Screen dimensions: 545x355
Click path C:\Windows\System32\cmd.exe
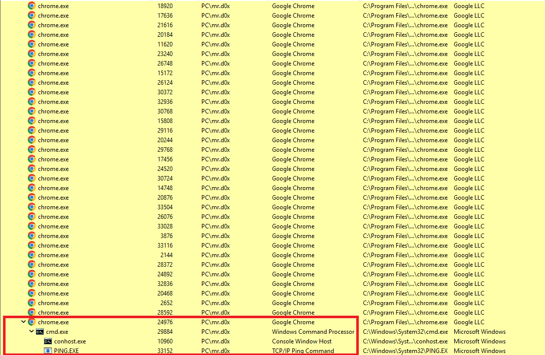click(405, 332)
